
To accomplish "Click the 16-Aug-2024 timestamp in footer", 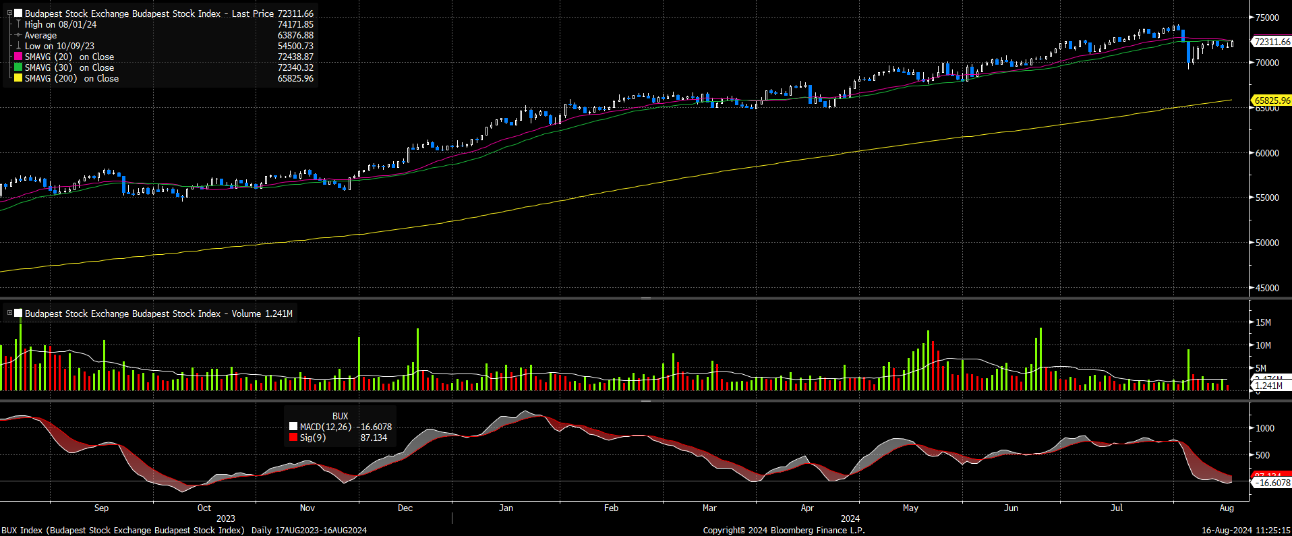I will (x=1246, y=531).
